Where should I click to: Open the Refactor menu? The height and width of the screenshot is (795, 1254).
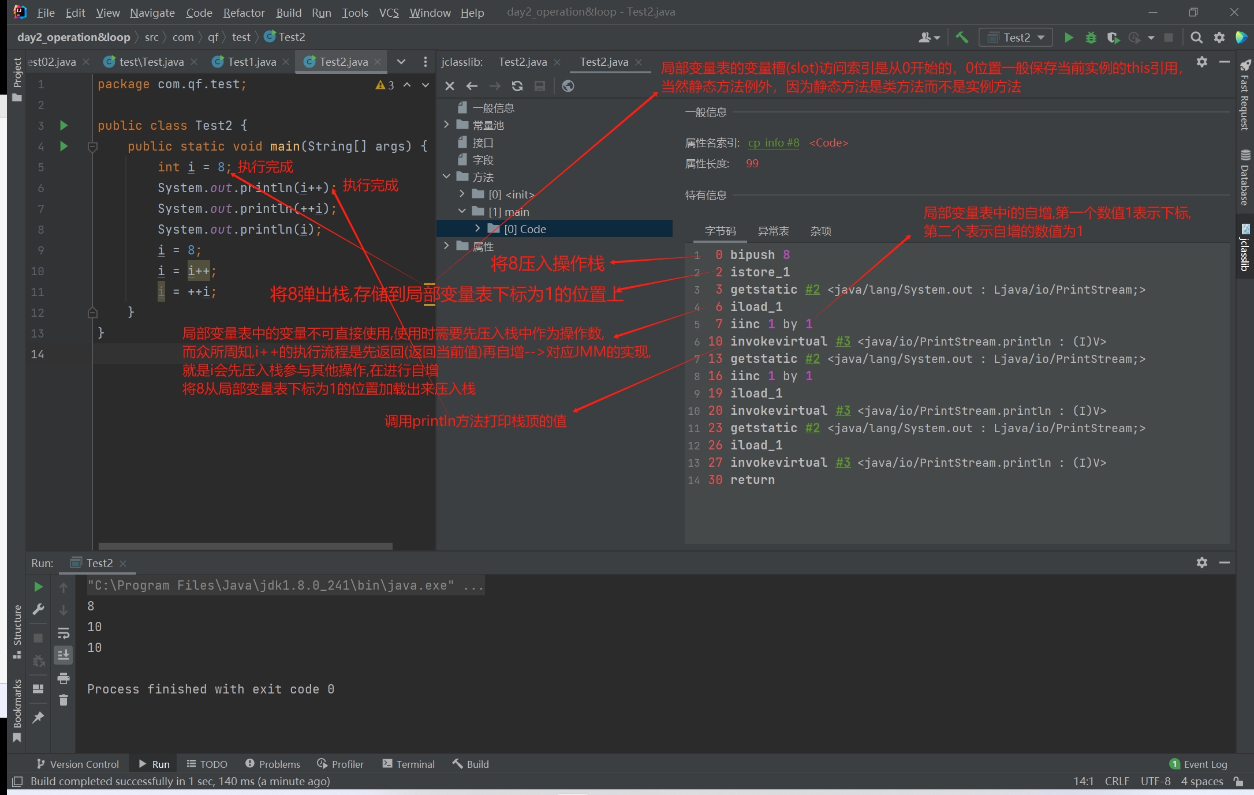pyautogui.click(x=244, y=12)
